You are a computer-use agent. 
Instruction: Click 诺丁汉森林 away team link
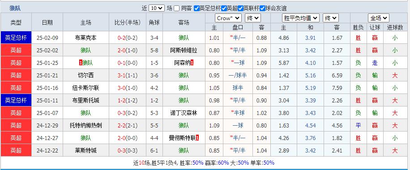(x=184, y=113)
